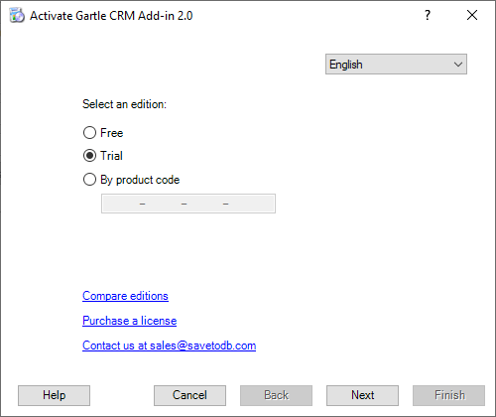Select the Free edition radio button
Viewport: 496px width, 417px height.
[x=89, y=133]
